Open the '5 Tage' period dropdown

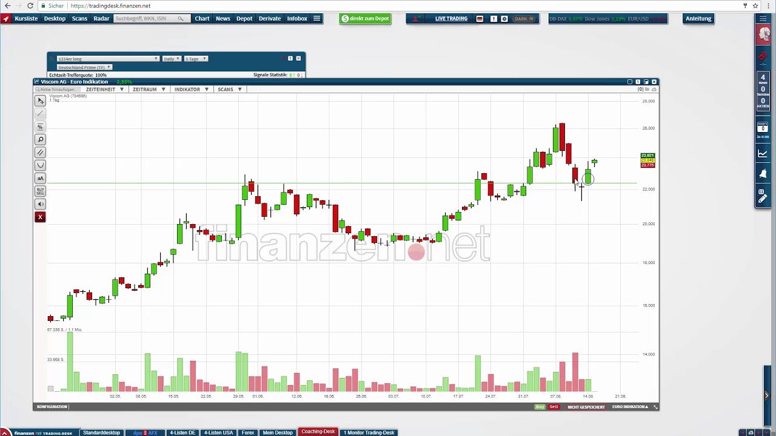pos(196,59)
